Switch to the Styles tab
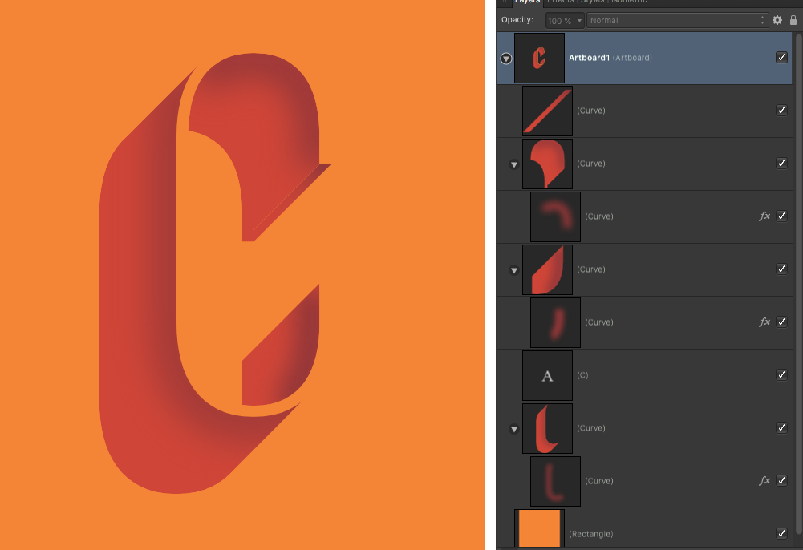 click(x=592, y=2)
